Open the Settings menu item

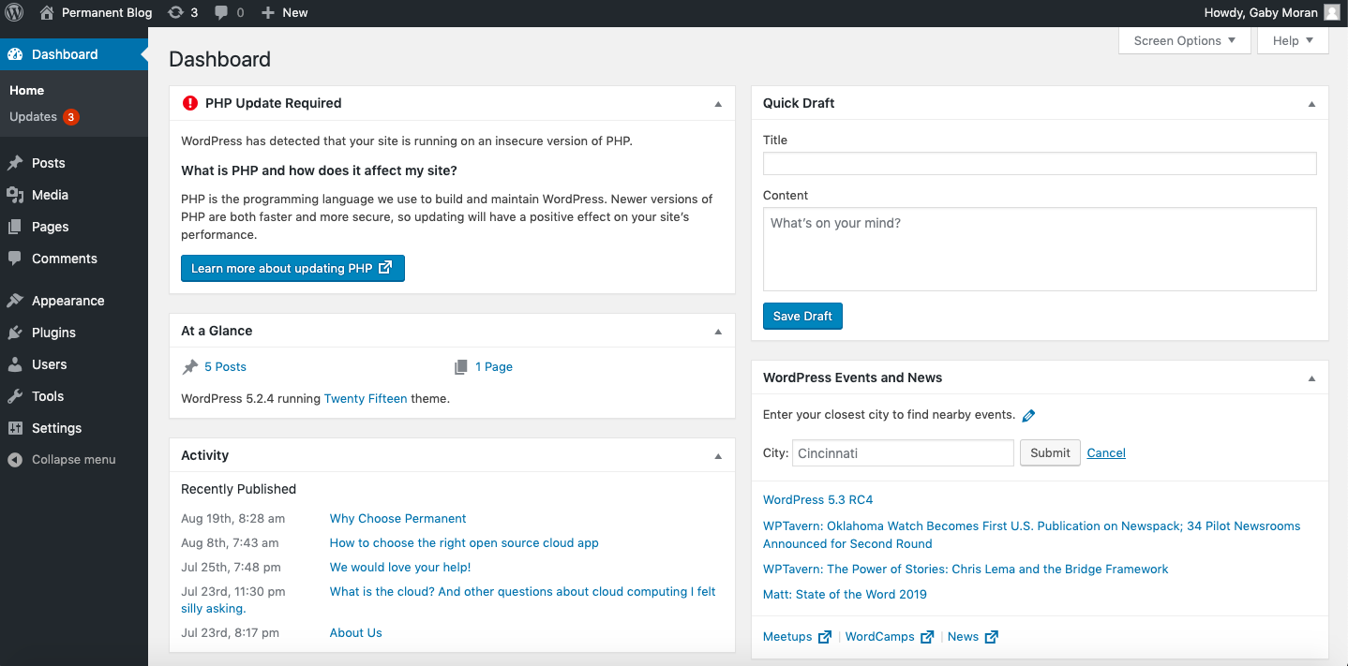pos(56,428)
